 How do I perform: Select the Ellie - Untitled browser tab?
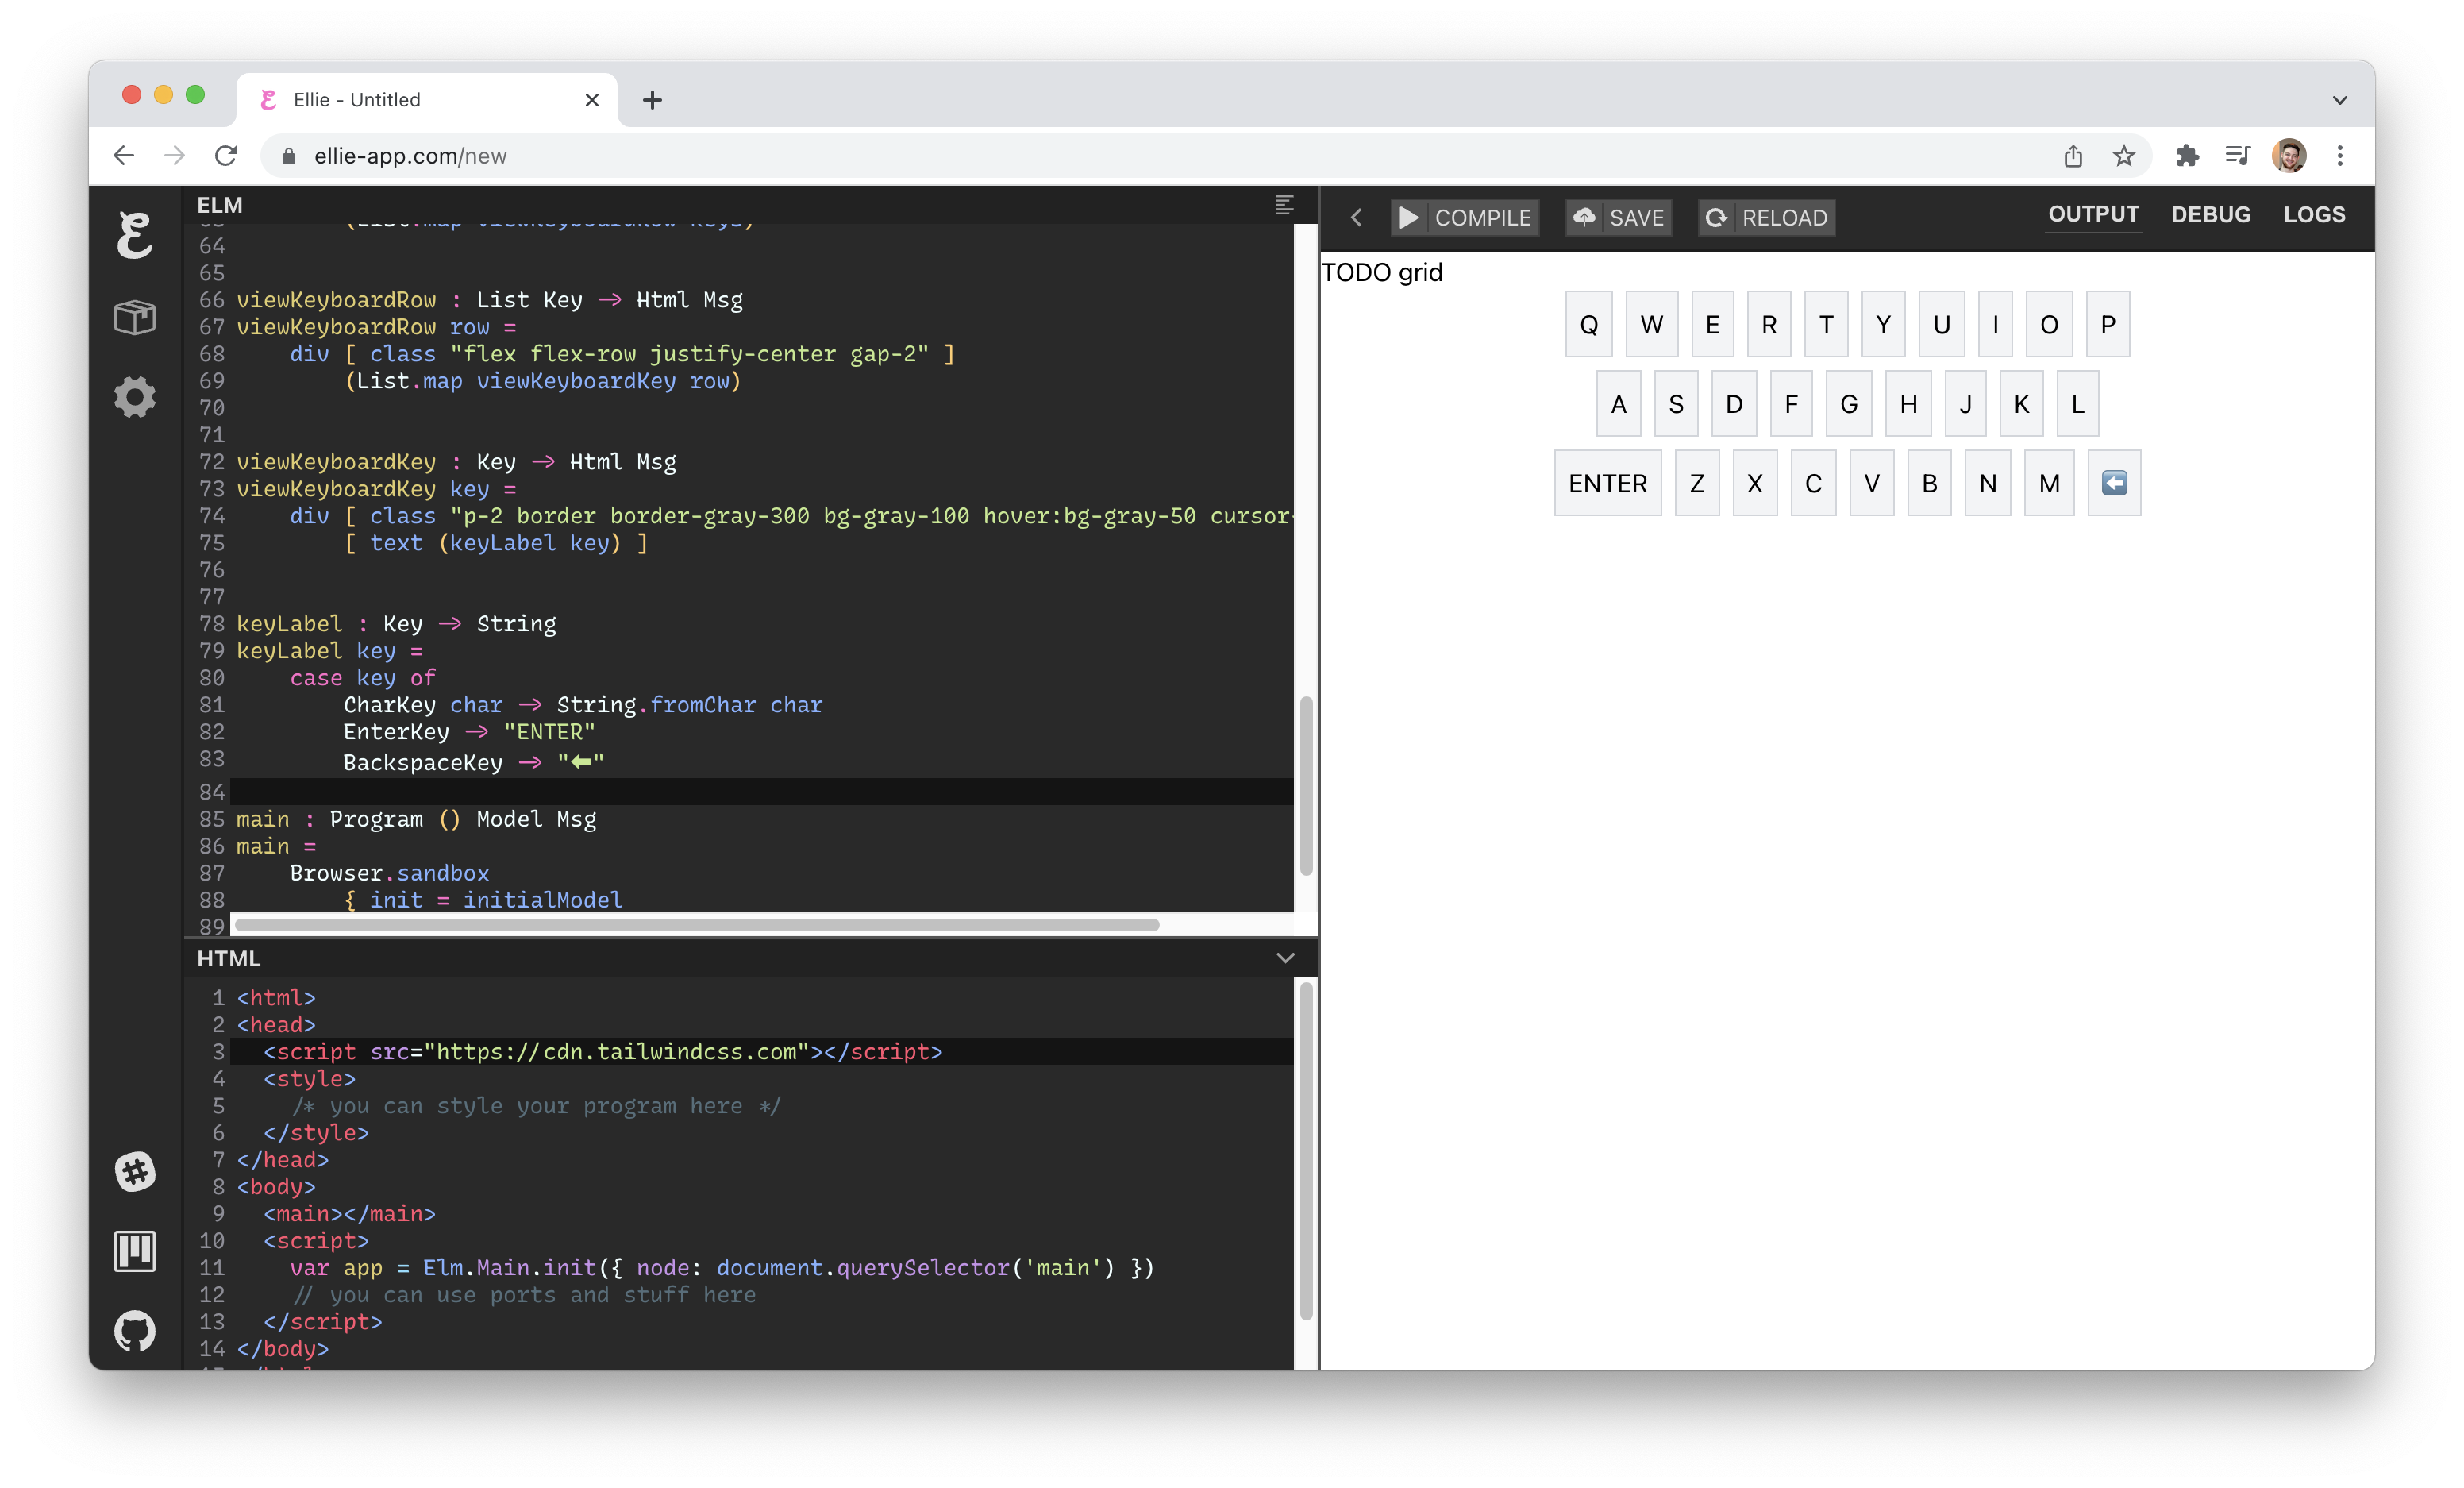point(428,100)
